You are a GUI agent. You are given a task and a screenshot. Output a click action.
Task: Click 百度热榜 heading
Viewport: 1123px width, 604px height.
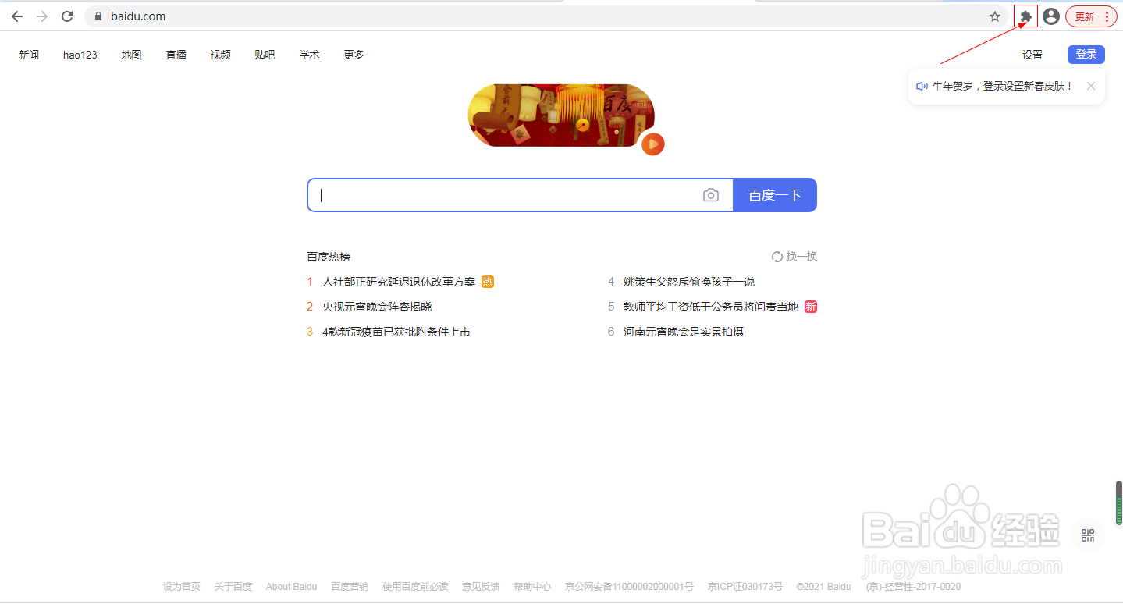pos(329,257)
